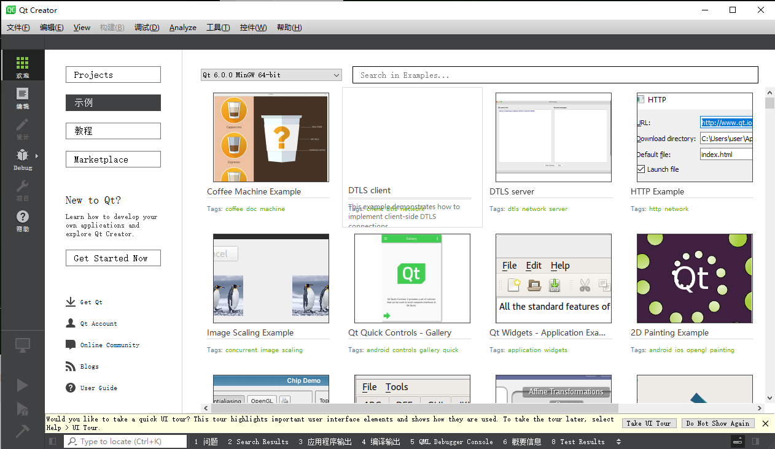Open the 工具 menu
Viewport: 775px width, 449px height.
(x=218, y=27)
